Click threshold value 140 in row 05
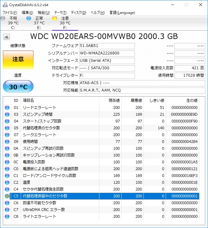 click(161, 128)
